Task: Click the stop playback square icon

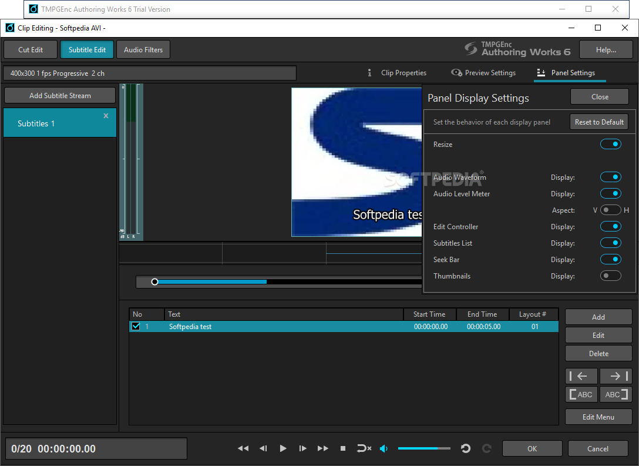Action: click(x=343, y=448)
